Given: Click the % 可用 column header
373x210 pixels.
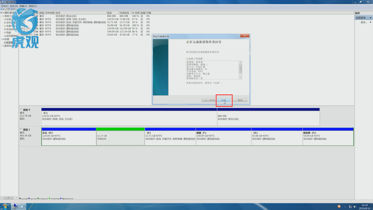Looking at the screenshot, I should tap(135, 13).
